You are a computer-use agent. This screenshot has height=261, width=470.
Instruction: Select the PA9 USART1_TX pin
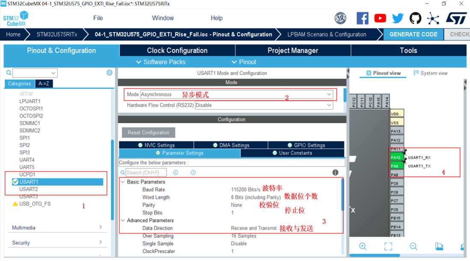click(396, 166)
